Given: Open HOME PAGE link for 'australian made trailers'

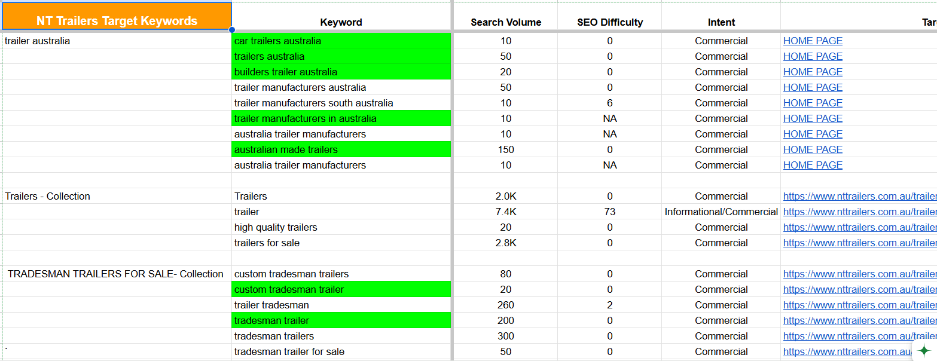Looking at the screenshot, I should point(813,149).
